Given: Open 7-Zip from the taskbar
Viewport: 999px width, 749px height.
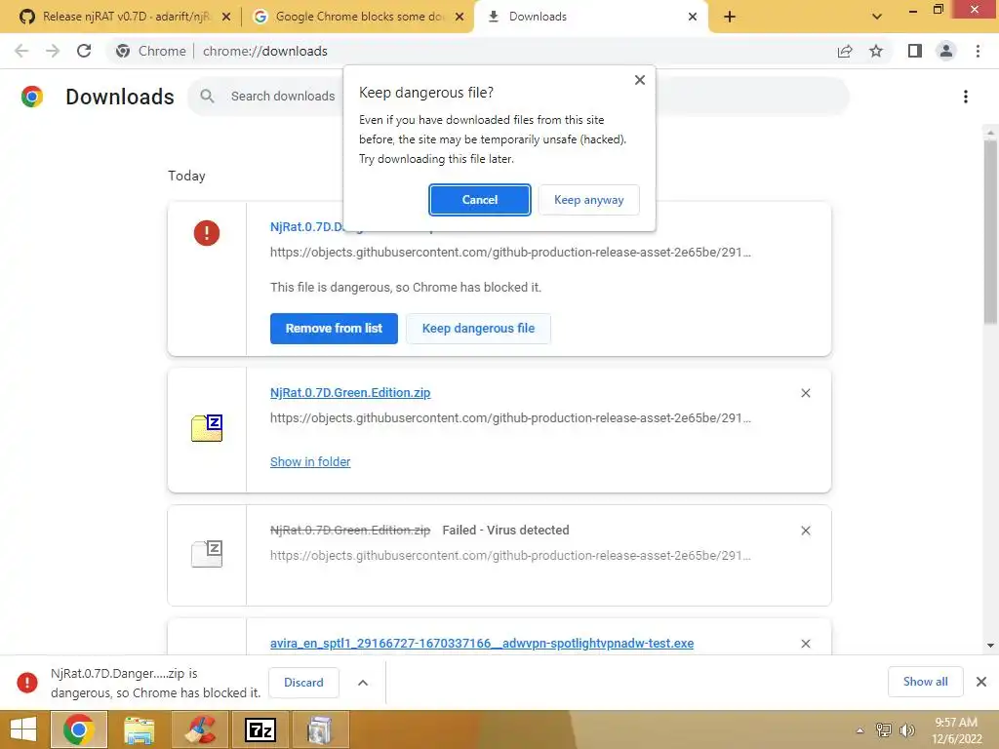Looking at the screenshot, I should (x=260, y=729).
